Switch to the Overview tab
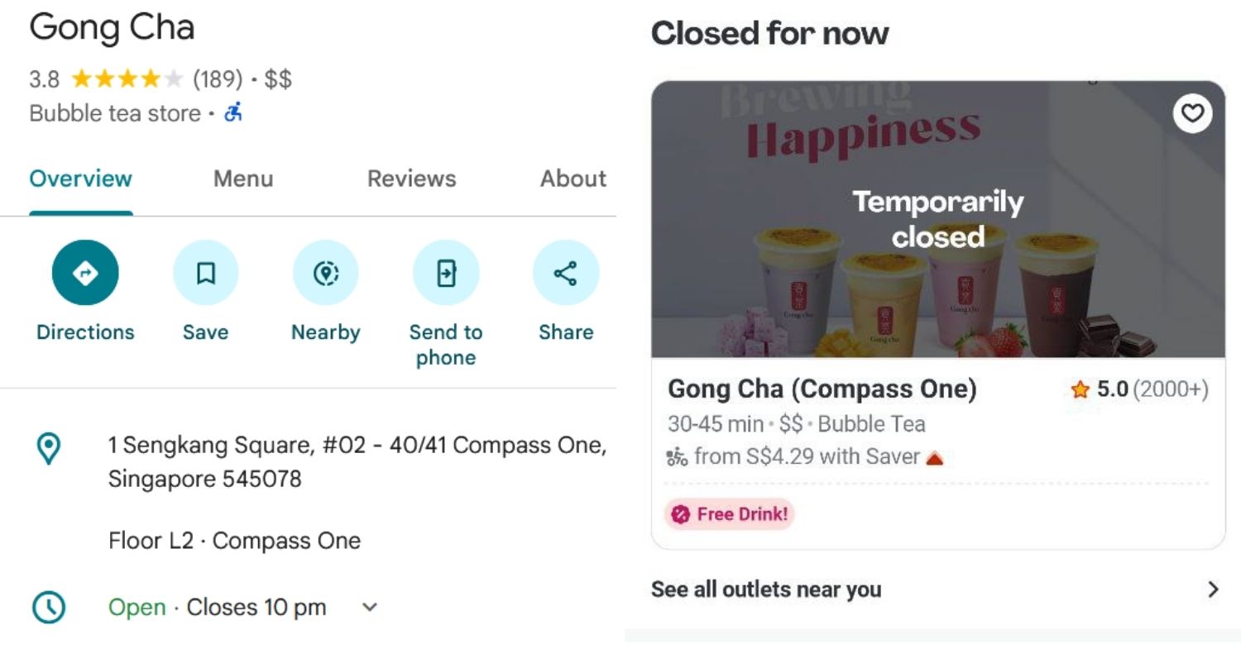1241x649 pixels. pos(81,179)
